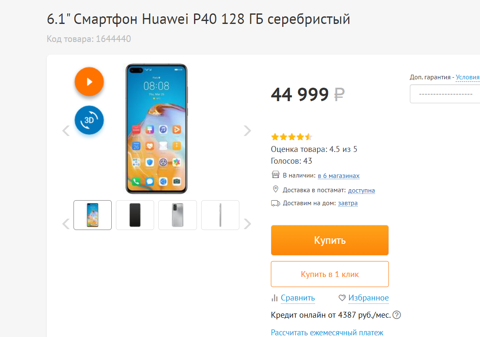Open the в 6 магазинах availability link
Screen dimensions: 480x337
point(338,176)
